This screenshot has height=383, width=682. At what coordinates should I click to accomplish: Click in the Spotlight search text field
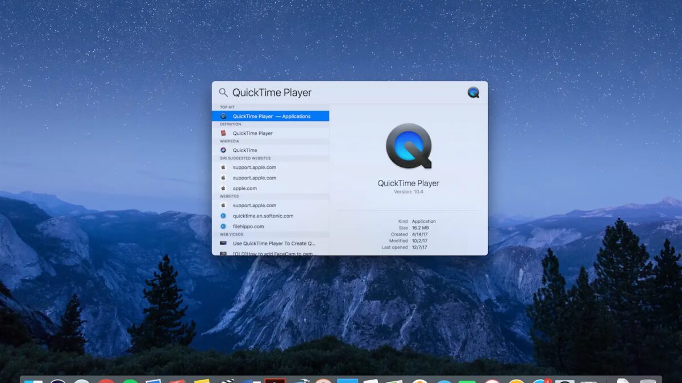[341, 92]
